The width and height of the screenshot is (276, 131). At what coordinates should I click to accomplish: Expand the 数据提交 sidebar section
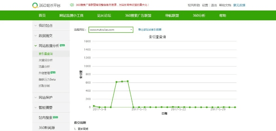(x=46, y=35)
